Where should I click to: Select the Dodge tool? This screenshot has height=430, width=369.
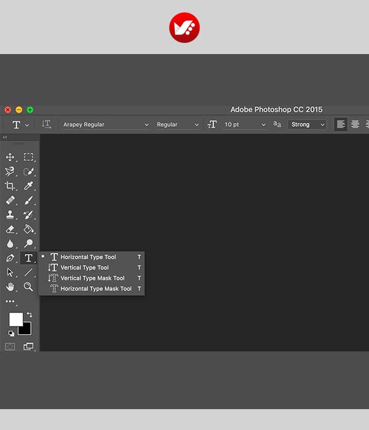(x=28, y=243)
